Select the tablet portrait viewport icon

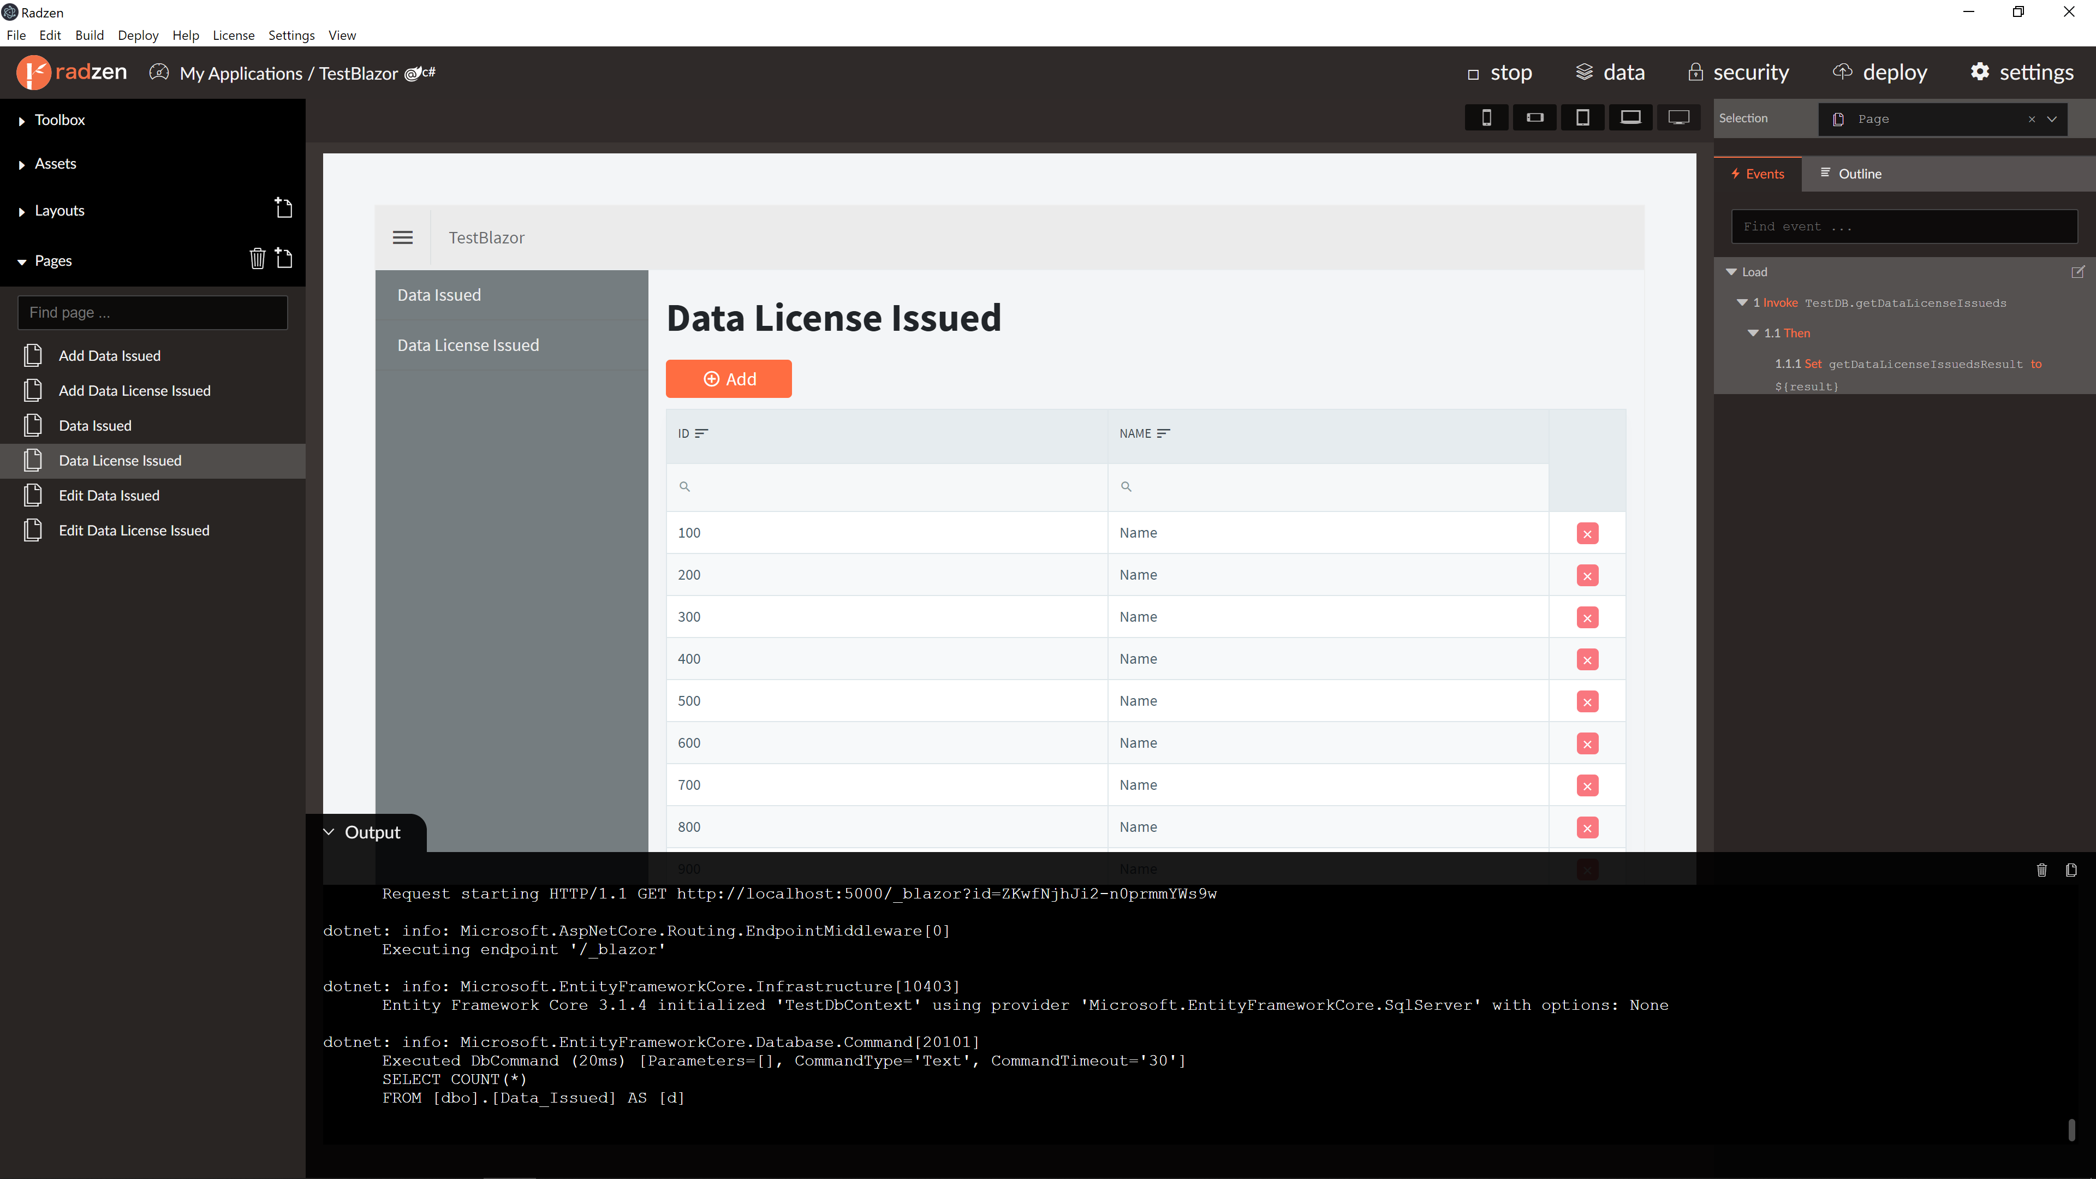click(1582, 118)
